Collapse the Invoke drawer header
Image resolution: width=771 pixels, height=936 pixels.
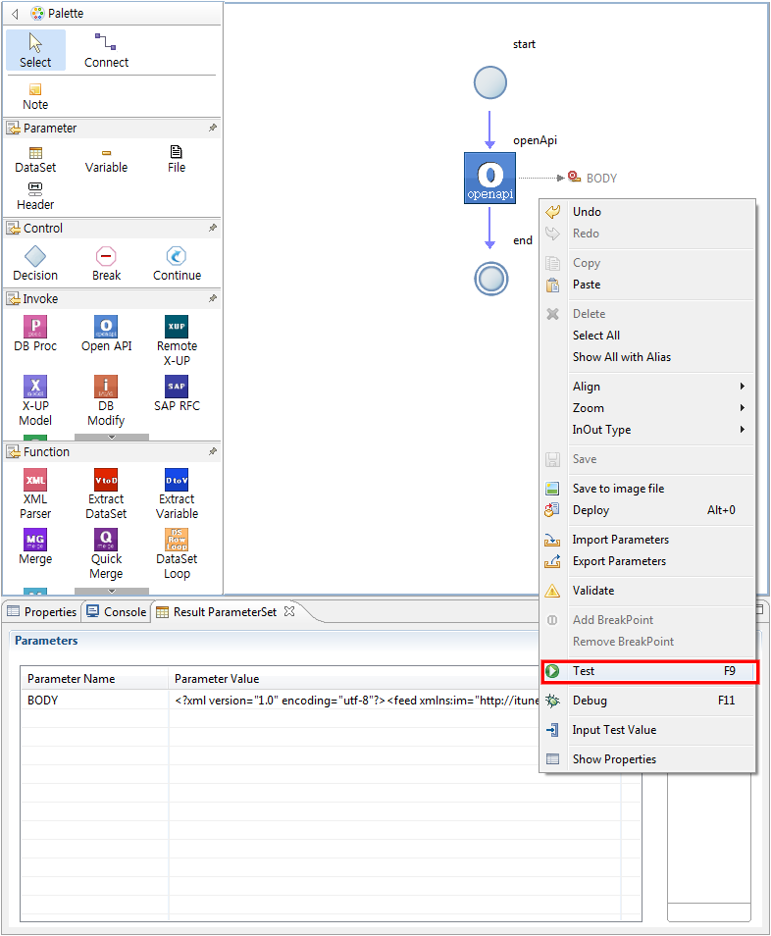[112, 298]
